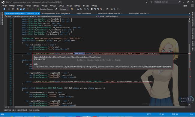This screenshot has width=195, height=117.
Task: Start debugging with the green play icon
Action: coord(38,9)
